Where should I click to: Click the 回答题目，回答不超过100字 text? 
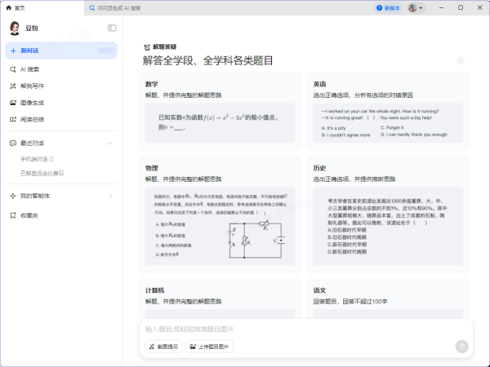point(350,302)
